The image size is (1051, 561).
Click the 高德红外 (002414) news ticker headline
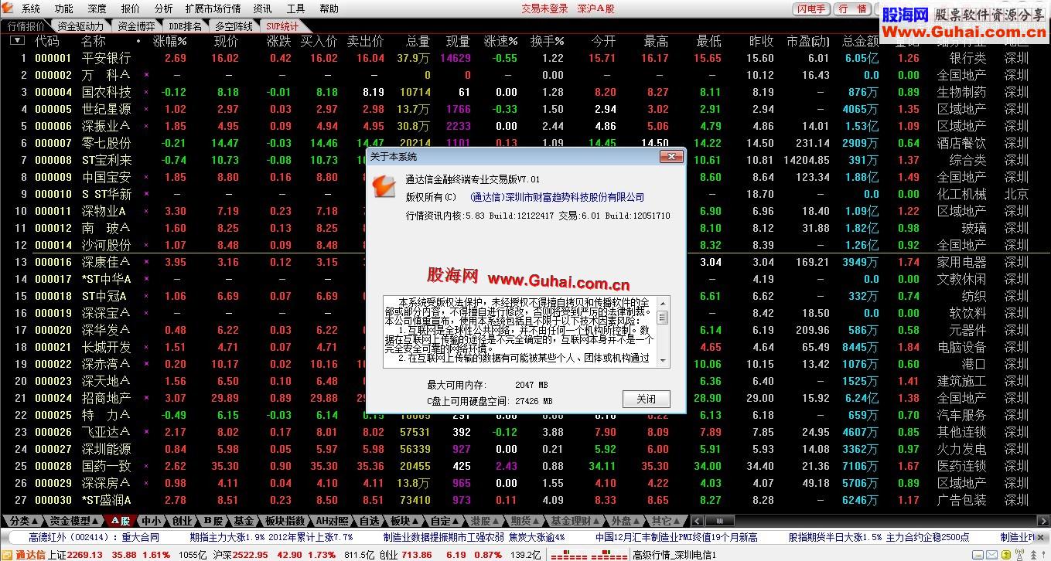click(x=94, y=537)
